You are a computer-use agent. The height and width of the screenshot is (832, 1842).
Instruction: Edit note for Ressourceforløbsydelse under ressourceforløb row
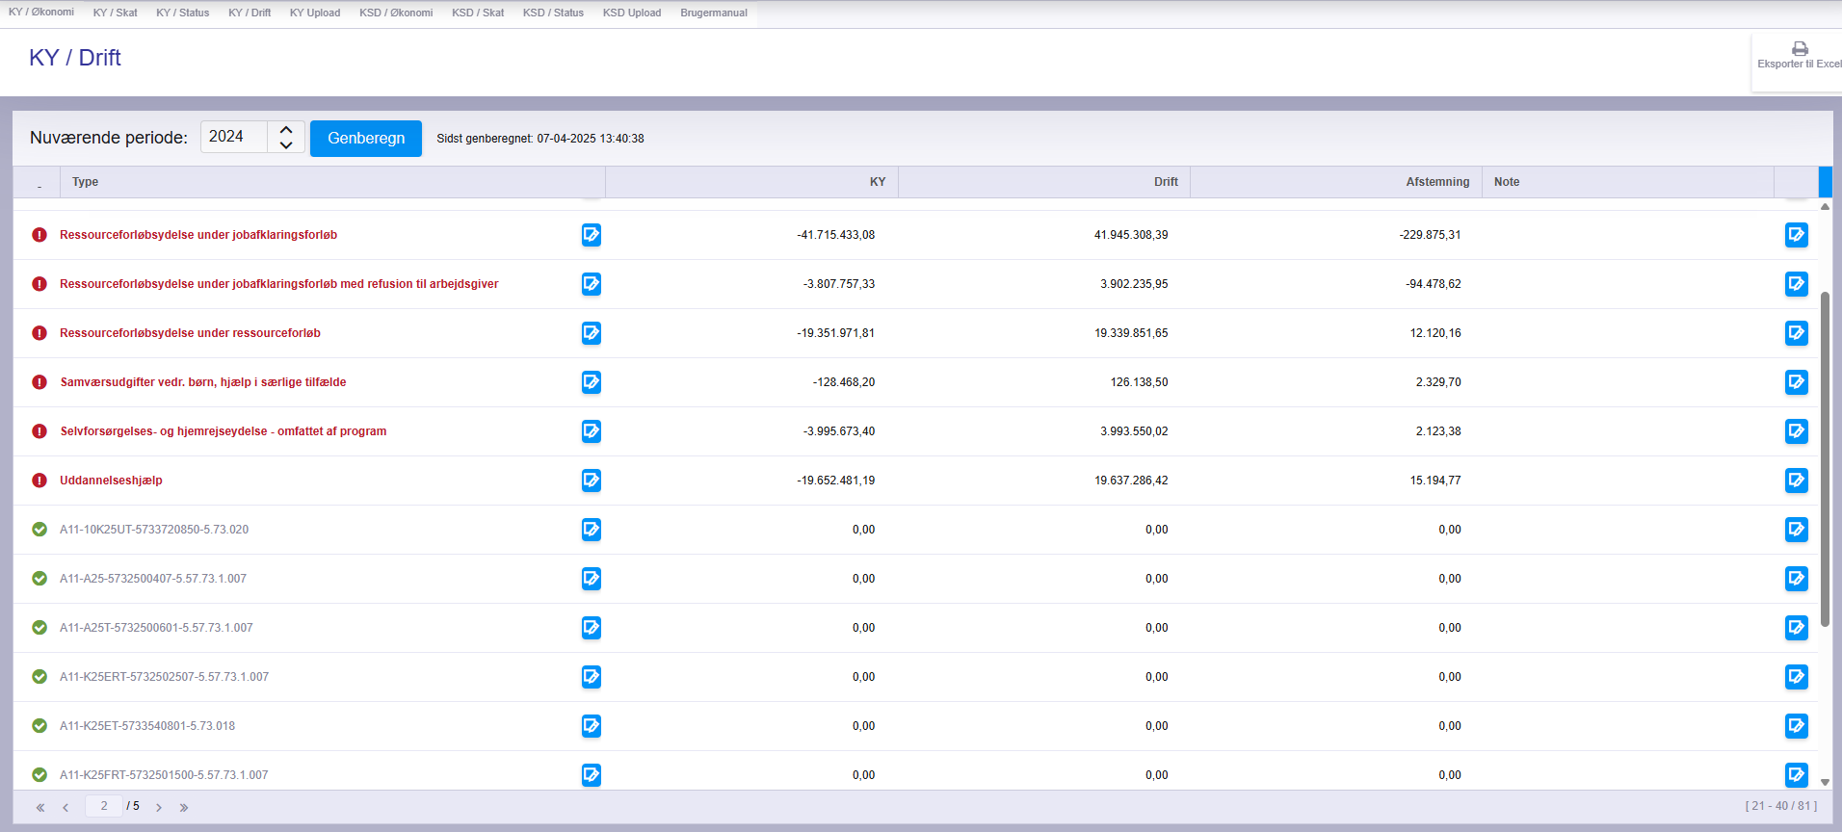(1797, 333)
